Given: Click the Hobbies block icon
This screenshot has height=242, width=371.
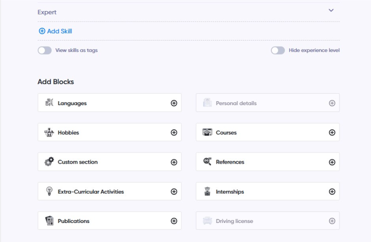Looking at the screenshot, I should (x=49, y=133).
